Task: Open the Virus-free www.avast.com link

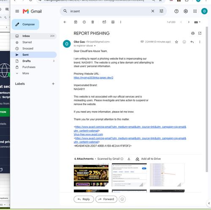Action: (x=88, y=134)
